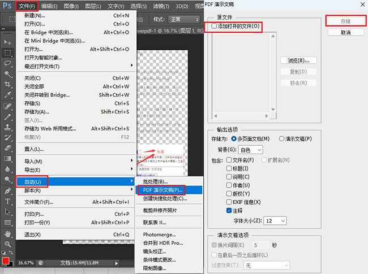Uncheck the 注释 checkbox

[229, 211]
